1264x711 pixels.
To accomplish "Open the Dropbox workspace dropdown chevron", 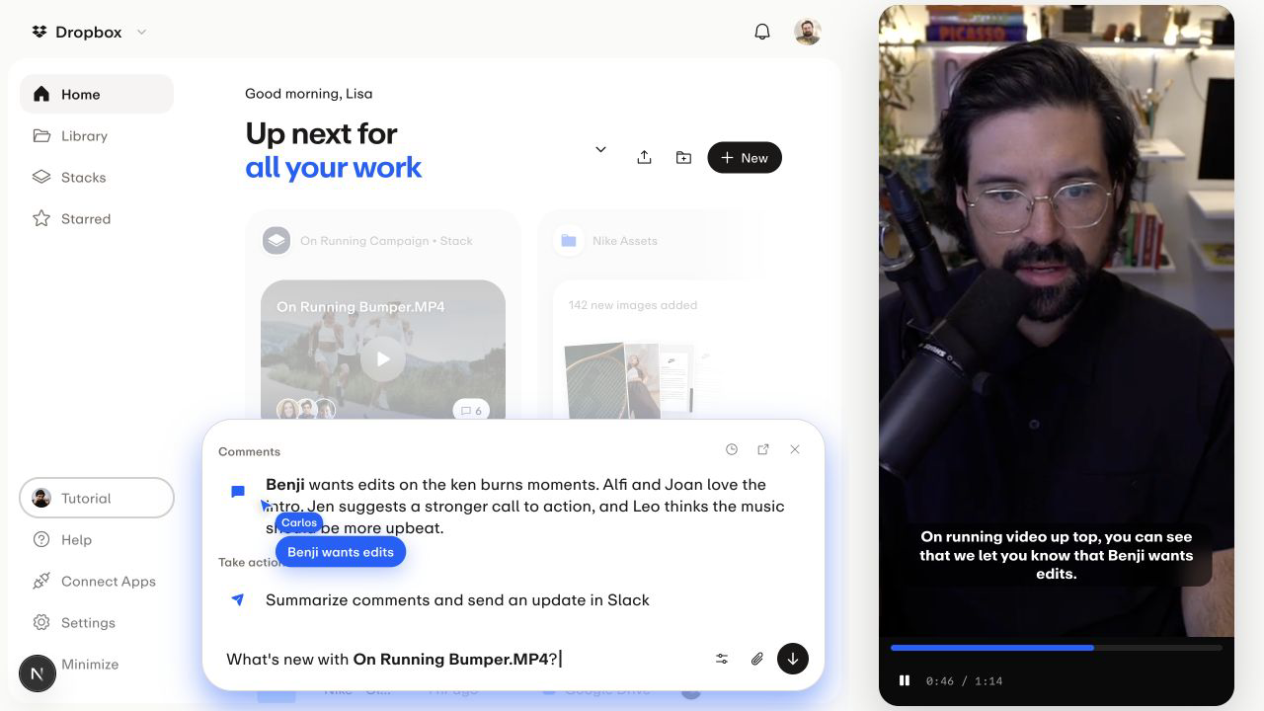I will [x=141, y=33].
